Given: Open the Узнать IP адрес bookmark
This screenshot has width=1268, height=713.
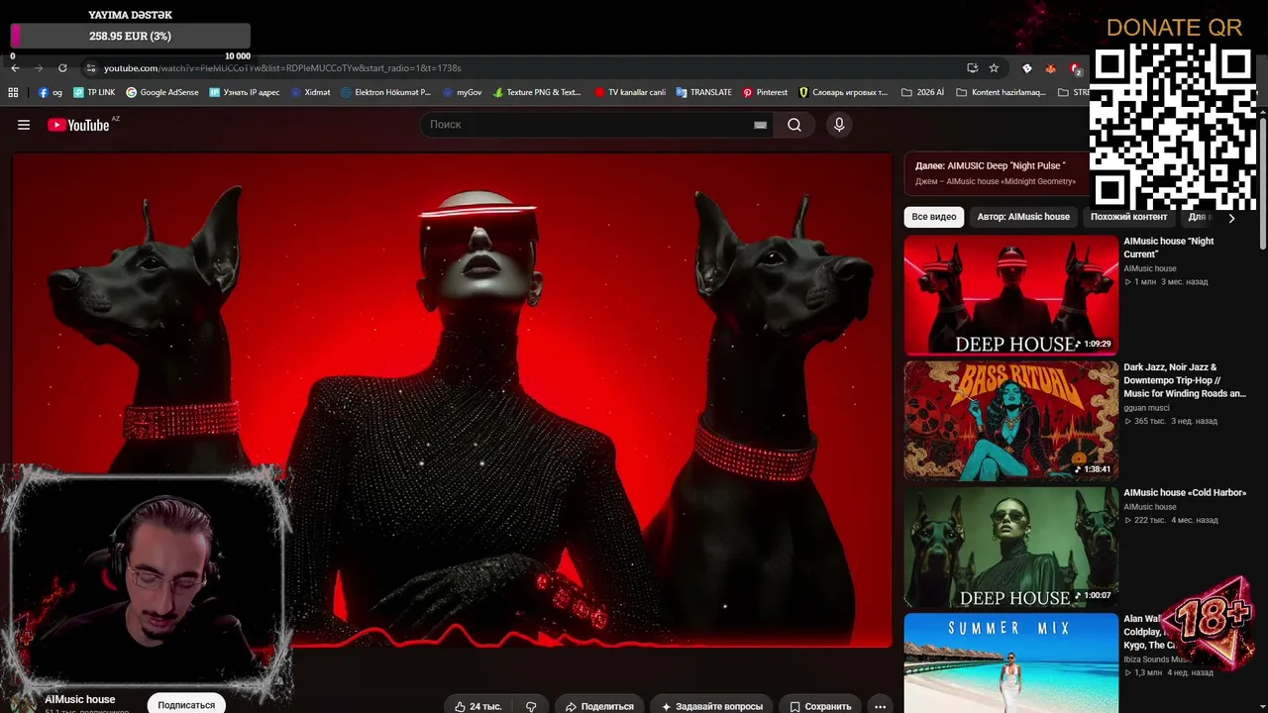Looking at the screenshot, I should tap(245, 92).
